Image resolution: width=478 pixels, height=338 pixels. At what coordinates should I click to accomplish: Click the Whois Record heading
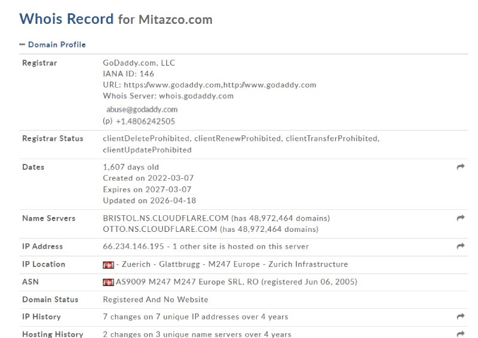coord(66,19)
